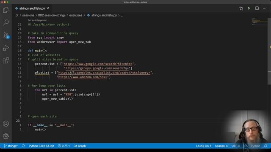
Task: Click 'open_new_tab(url)' call in loop
Action: pyautogui.click(x=58, y=99)
